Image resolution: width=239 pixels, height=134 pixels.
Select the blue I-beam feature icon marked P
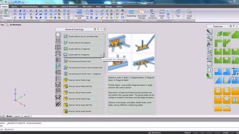click(235, 71)
